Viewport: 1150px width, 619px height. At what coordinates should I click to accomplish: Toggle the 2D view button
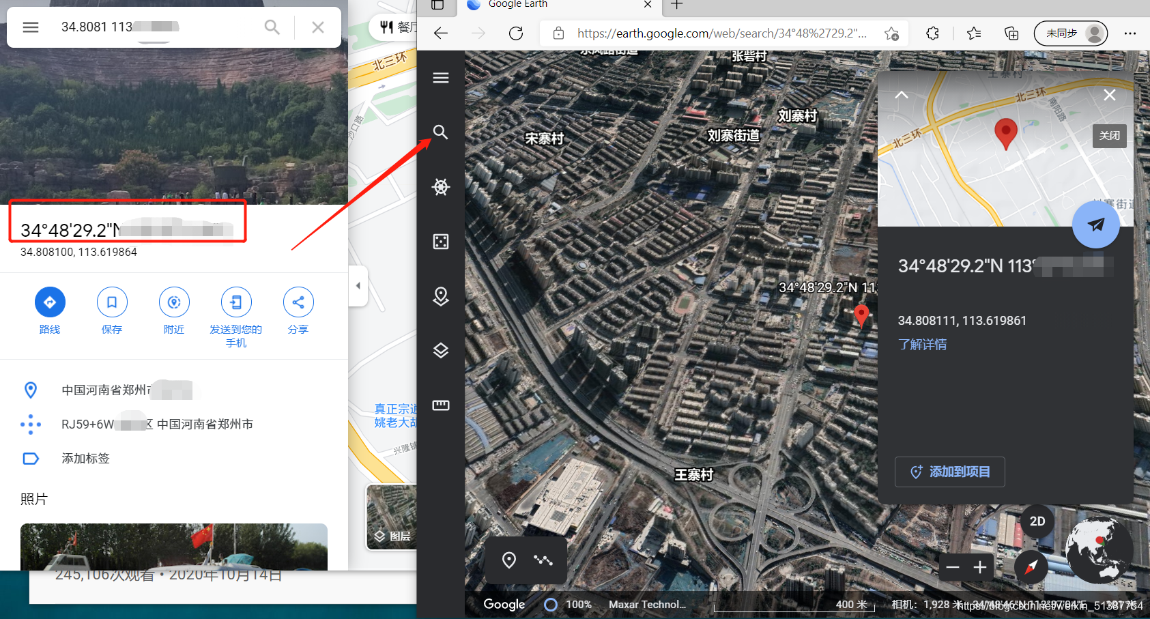pos(1037,521)
